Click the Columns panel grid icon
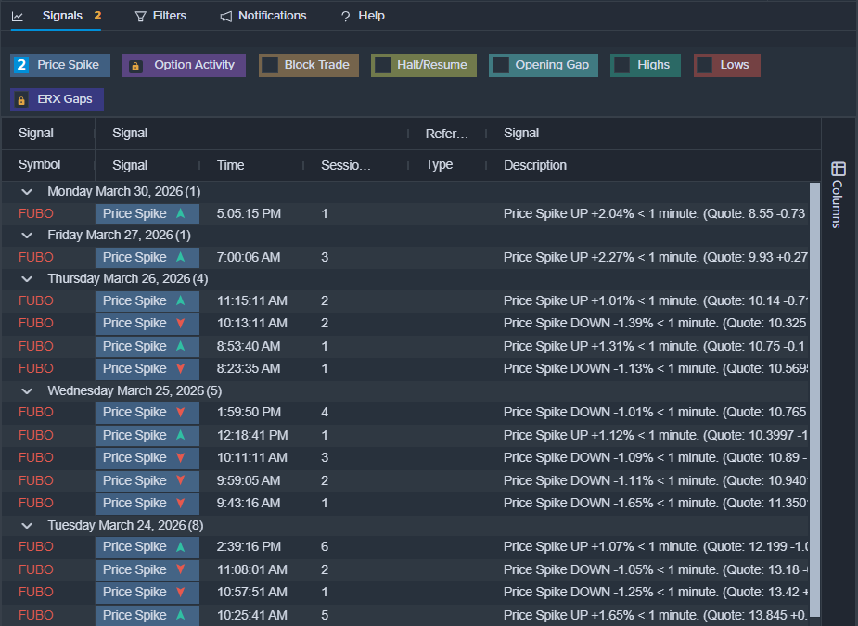This screenshot has height=626, width=858. click(x=839, y=169)
